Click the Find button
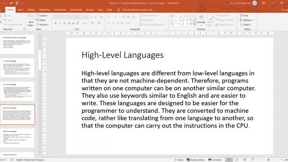This screenshot has width=288, height=162. [x=244, y=15]
